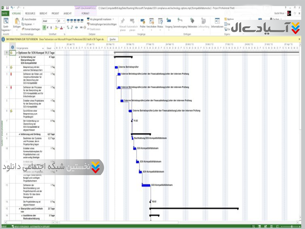The height and width of the screenshot is (229, 305).
Task: Click the Kaufen button in info bar
Action: tap(112, 39)
